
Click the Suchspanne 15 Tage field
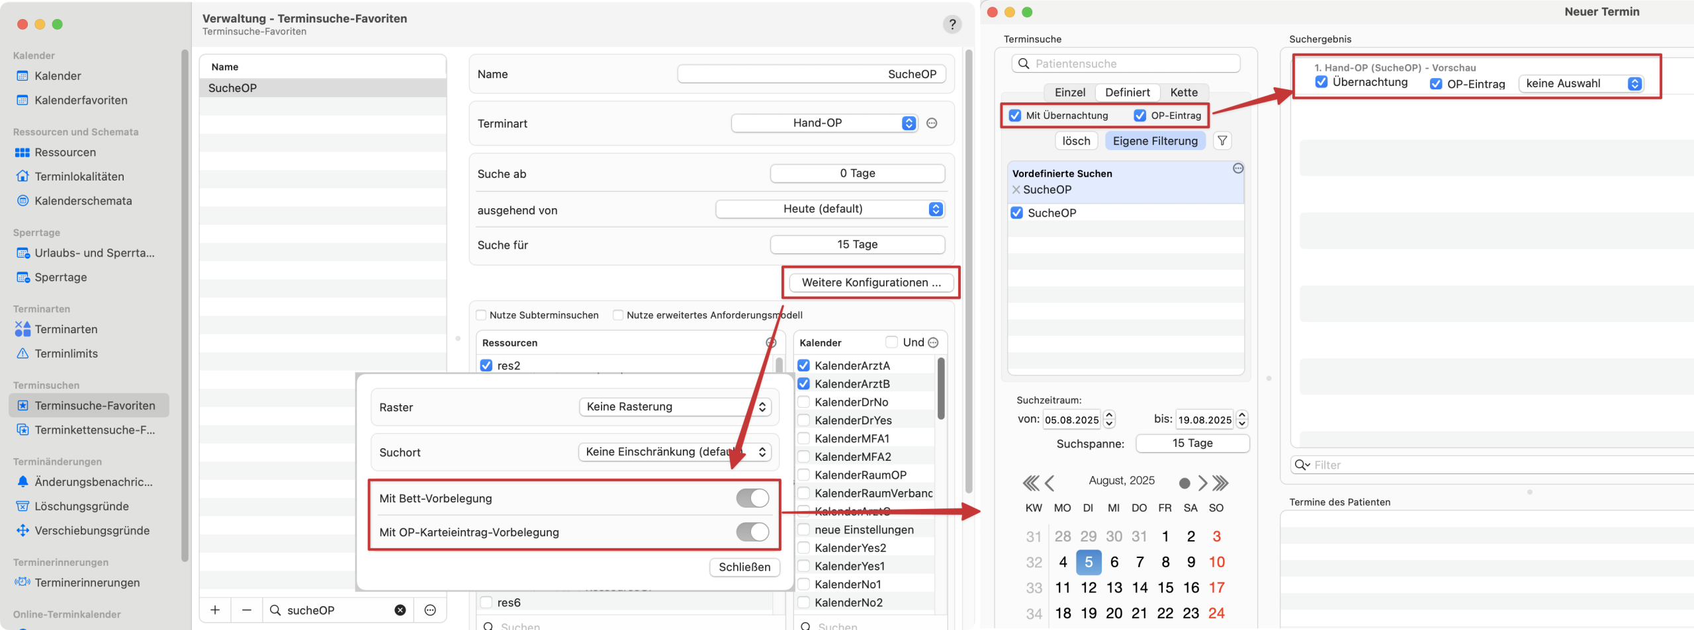[1192, 444]
